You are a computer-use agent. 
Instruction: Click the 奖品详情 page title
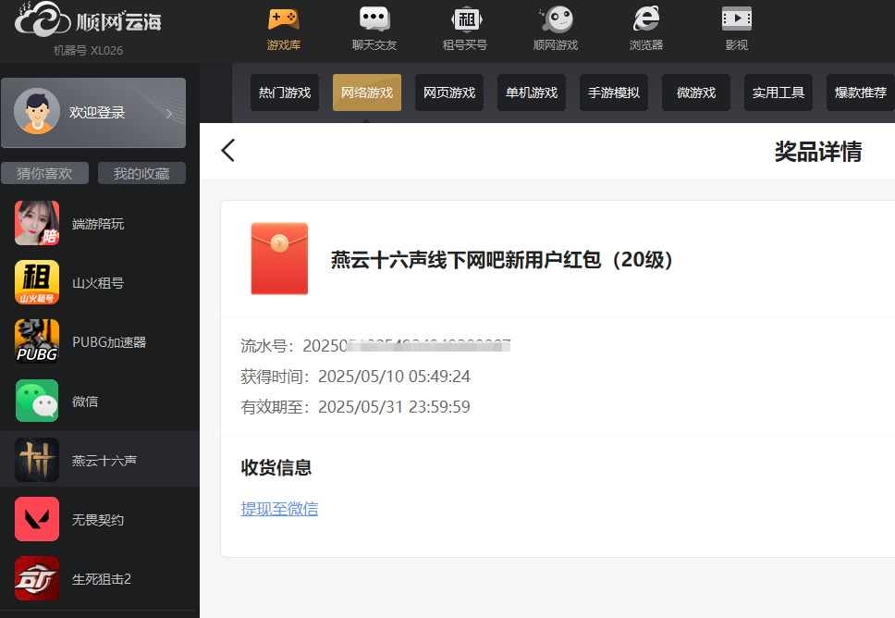click(818, 152)
